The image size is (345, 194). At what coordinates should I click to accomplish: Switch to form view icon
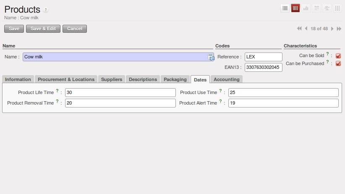pyautogui.click(x=295, y=8)
